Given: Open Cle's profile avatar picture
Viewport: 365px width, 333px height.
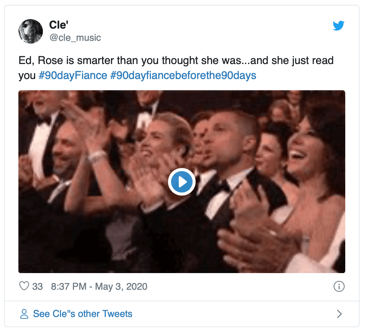Looking at the screenshot, I should [x=31, y=31].
